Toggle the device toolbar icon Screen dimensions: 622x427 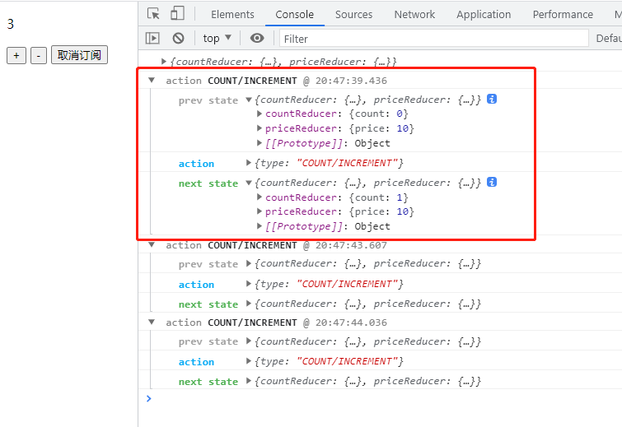[177, 13]
